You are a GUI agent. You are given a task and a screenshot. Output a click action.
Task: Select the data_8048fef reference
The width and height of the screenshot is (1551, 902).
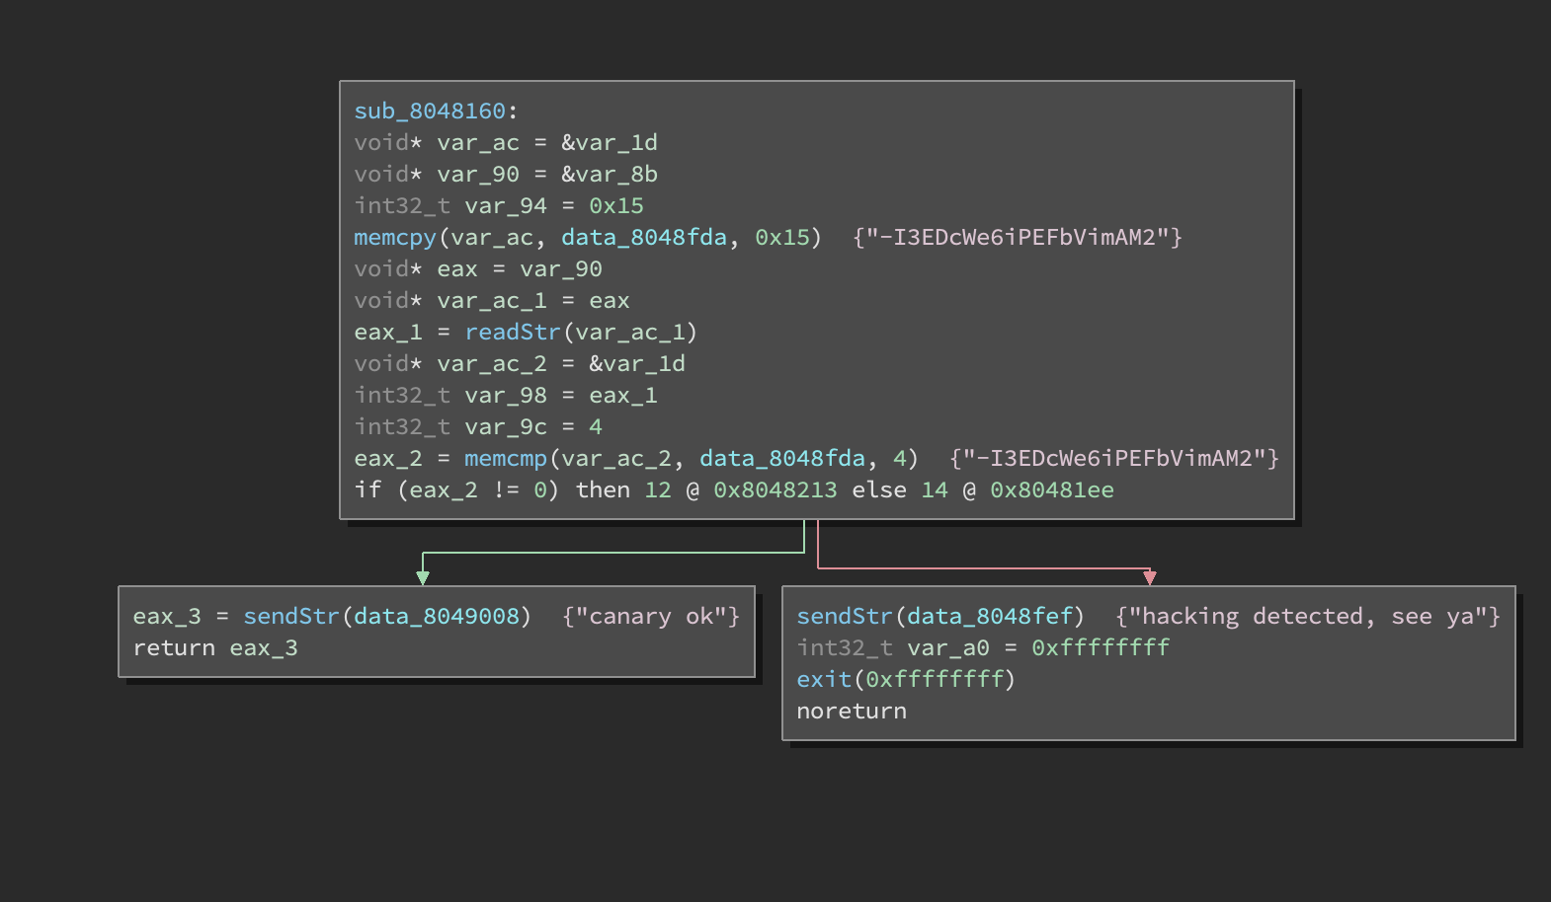(989, 617)
